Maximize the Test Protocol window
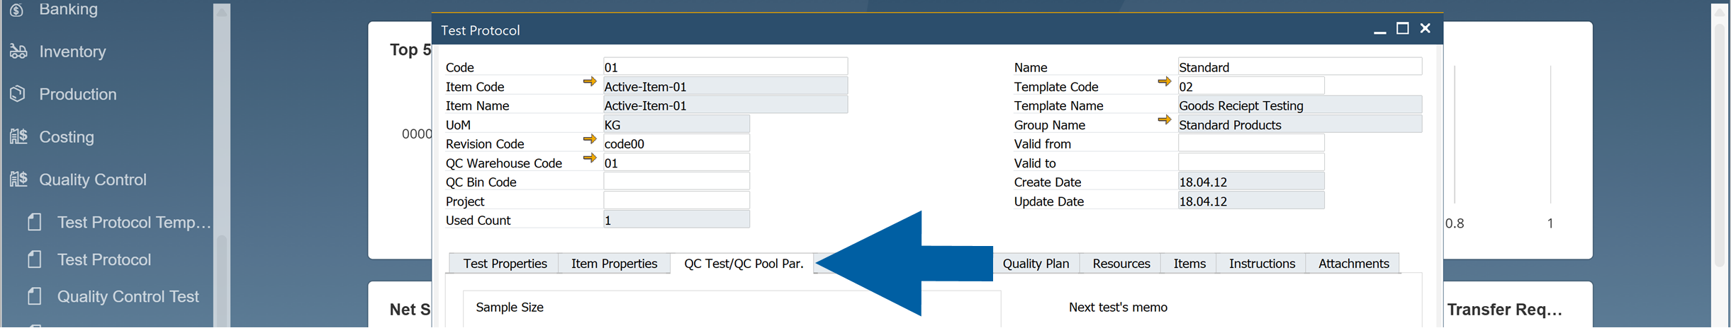The image size is (1731, 328). [x=1402, y=29]
